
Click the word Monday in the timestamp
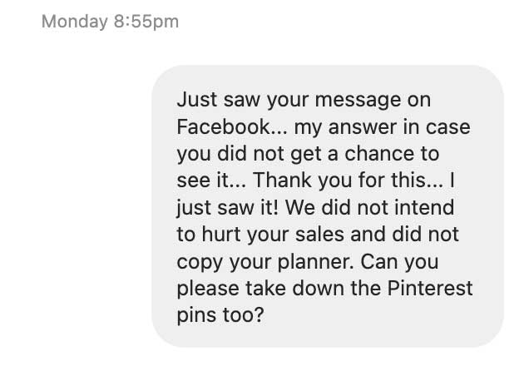(x=75, y=22)
